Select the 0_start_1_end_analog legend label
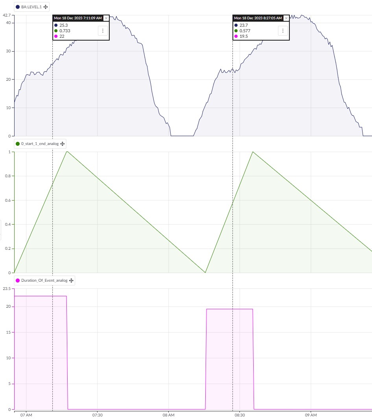The height and width of the screenshot is (420, 372). pyautogui.click(x=40, y=144)
